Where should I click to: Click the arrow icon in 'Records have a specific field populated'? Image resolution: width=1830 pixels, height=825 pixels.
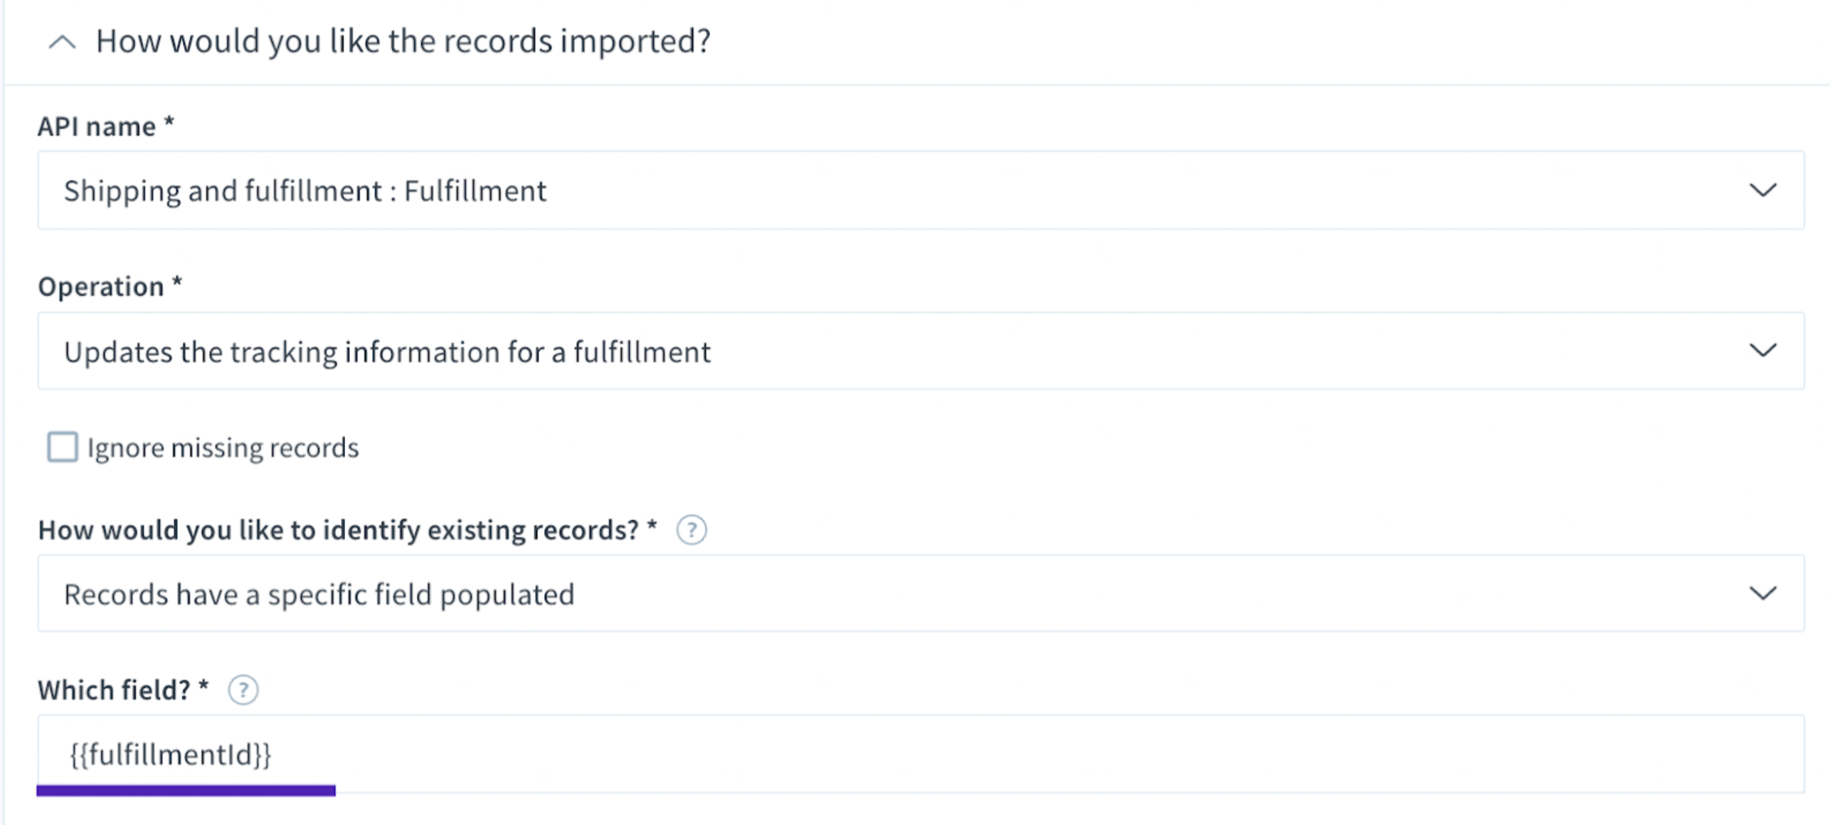tap(1763, 593)
